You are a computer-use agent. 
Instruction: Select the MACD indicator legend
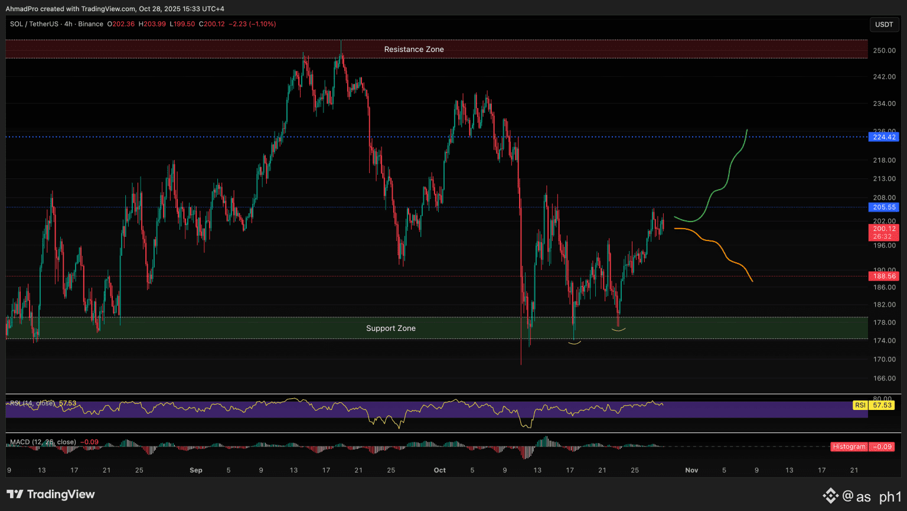(45, 442)
